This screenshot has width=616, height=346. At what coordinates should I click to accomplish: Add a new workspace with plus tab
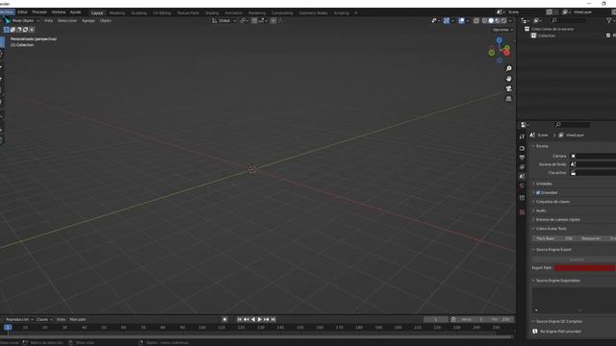click(355, 12)
